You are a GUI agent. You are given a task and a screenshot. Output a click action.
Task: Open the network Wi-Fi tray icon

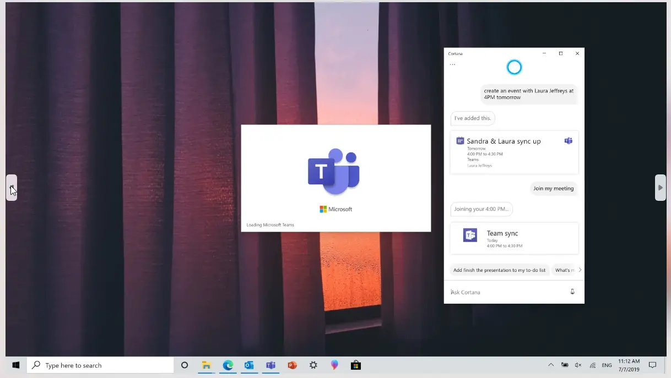(x=593, y=365)
